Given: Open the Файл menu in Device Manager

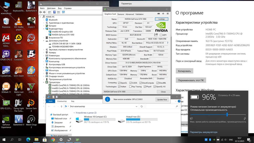Looking at the screenshot, I should pos(42,8).
